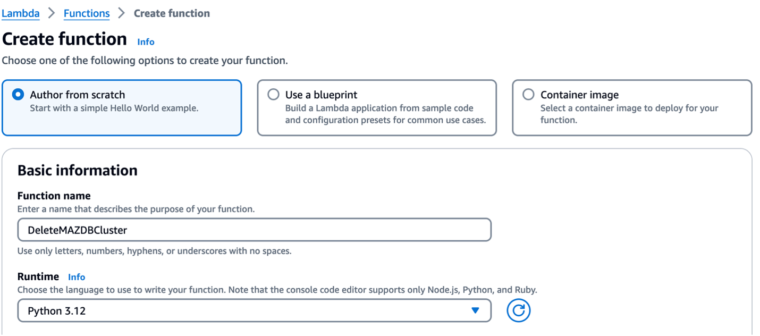
Task: Open the Python 3.12 runtime dropdown
Action: pyautogui.click(x=254, y=310)
